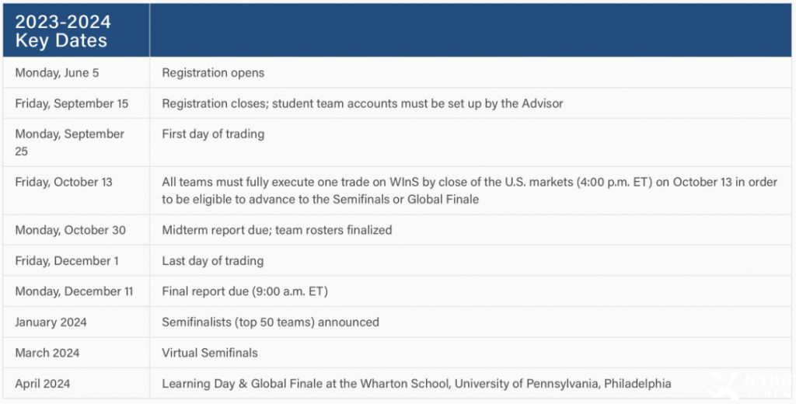
Task: Click the First day of trading text
Action: pyautogui.click(x=213, y=134)
